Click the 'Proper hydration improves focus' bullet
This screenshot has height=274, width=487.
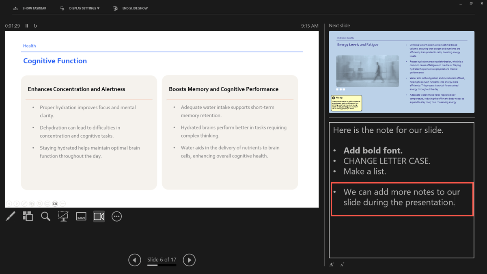tap(88, 112)
